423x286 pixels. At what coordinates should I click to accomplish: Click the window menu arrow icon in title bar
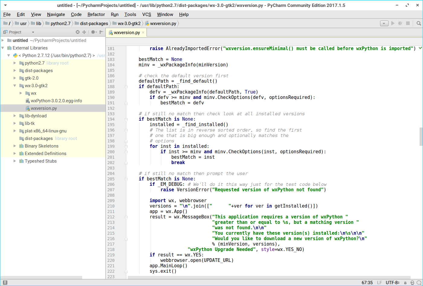coord(6,5)
